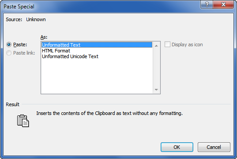This screenshot has height=159, width=237.
Task: Click empty space inside the format list
Action: coord(97,76)
